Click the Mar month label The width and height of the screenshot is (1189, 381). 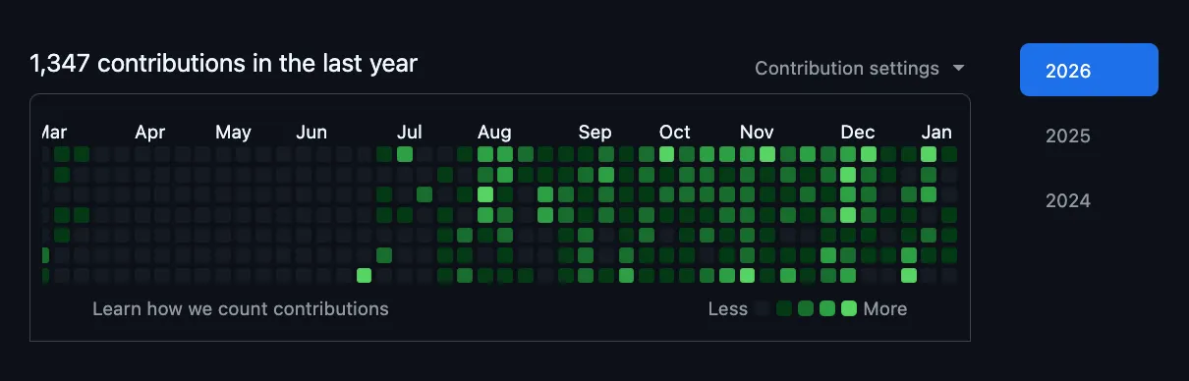(54, 132)
